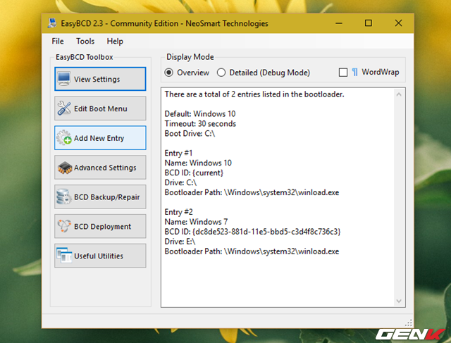
Task: Click the Add New Entry gear icon
Action: point(64,138)
